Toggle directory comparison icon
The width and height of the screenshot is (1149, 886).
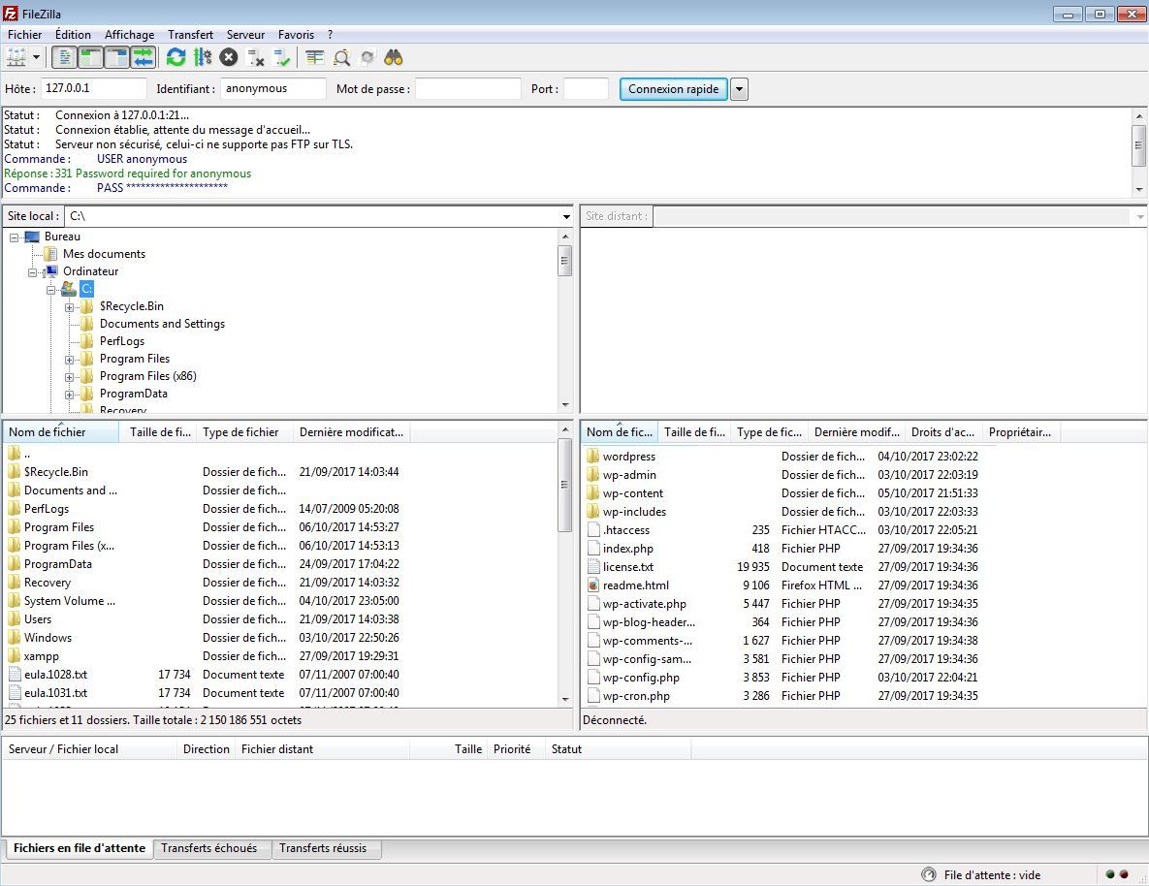tap(341, 57)
